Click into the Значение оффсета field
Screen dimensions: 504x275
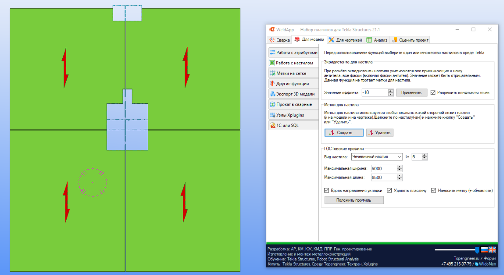point(375,92)
